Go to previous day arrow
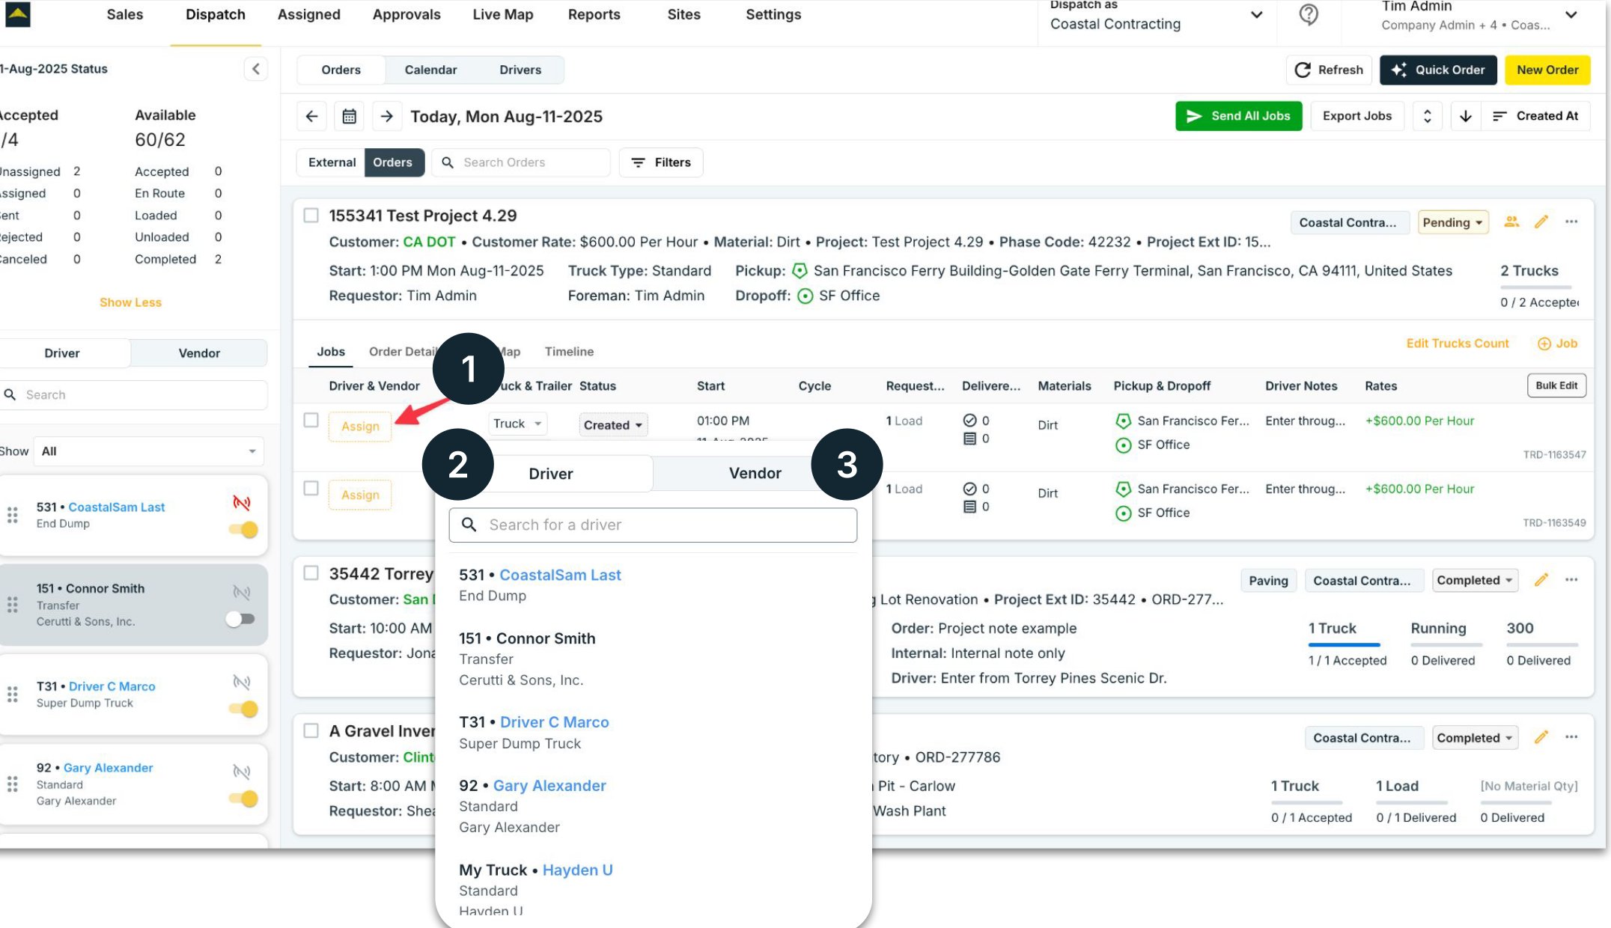 click(x=311, y=116)
